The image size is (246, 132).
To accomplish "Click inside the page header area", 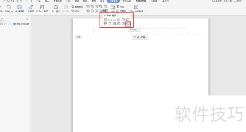I will (141, 31).
